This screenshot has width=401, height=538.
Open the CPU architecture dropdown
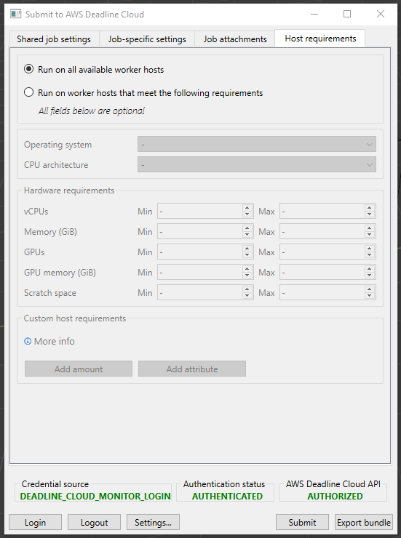[x=257, y=165]
